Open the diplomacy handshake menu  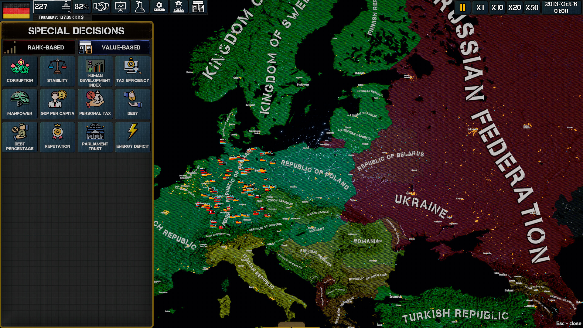click(x=101, y=7)
